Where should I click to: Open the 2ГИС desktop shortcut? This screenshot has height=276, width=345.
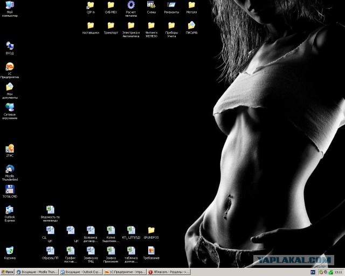pyautogui.click(x=10, y=148)
